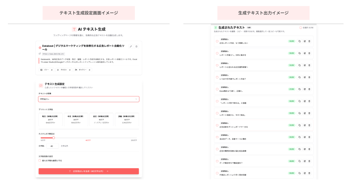Copy the 広告の費用対効果に悩む担当者様 headline
The image size is (351, 184).
(x=300, y=149)
